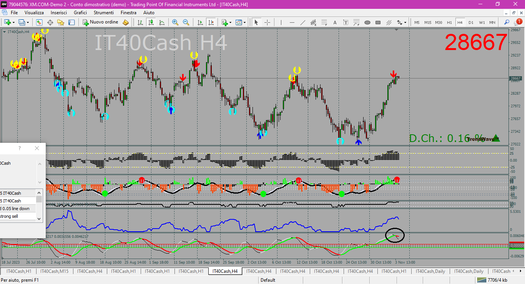Open the Navigator star-folder icon
The image size is (525, 284).
pos(61,22)
